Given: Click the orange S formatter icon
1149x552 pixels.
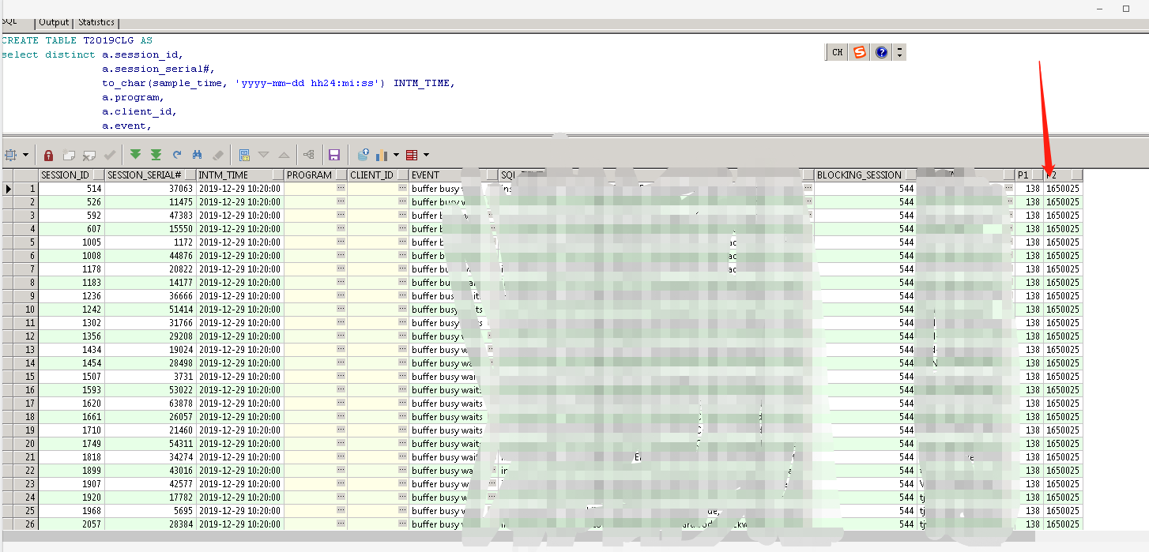Looking at the screenshot, I should (858, 52).
